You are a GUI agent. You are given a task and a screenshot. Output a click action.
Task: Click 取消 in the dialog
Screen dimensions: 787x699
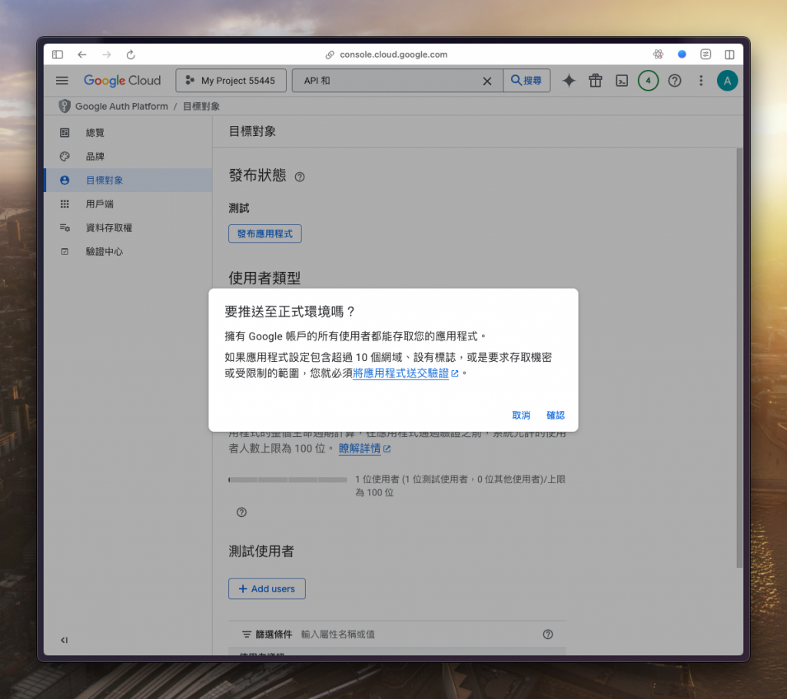point(520,415)
